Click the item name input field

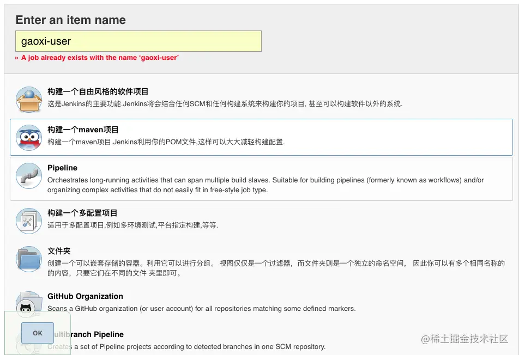(x=138, y=41)
